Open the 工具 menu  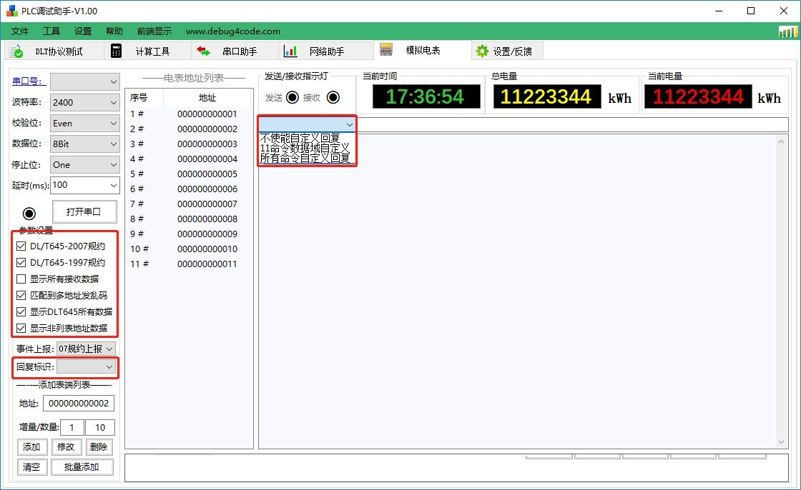click(x=51, y=31)
